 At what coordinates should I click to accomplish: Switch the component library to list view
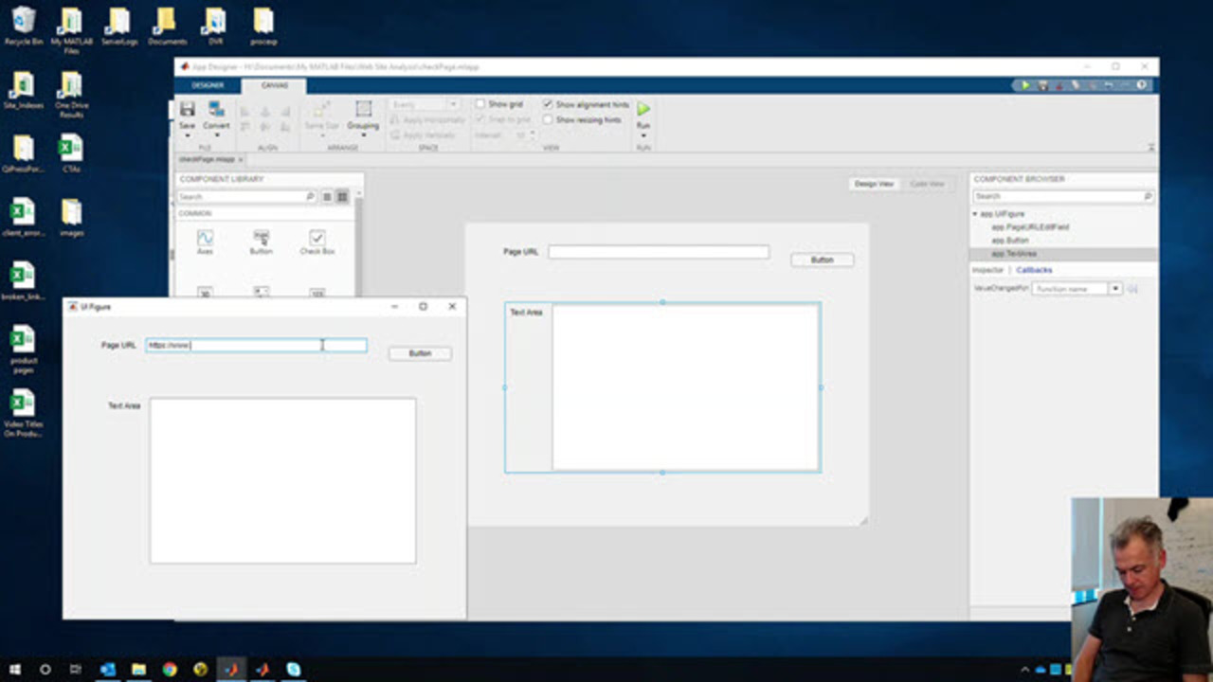pos(327,197)
